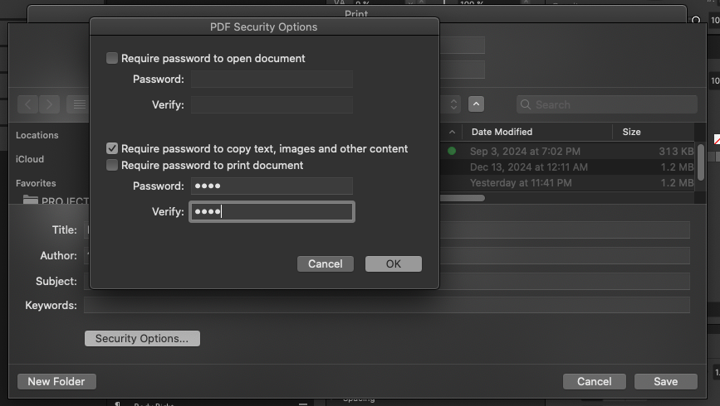Enable Require password to open document

point(112,59)
